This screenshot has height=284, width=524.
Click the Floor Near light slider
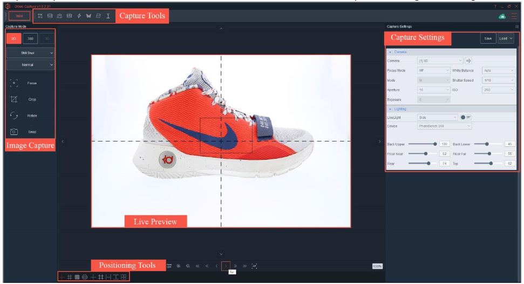pos(423,154)
